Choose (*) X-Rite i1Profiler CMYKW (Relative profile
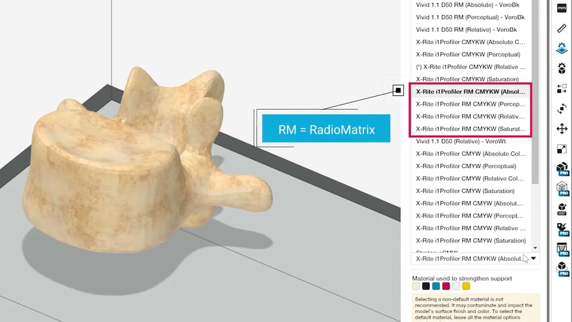Viewport: 572px width, 322px height. tap(471, 67)
